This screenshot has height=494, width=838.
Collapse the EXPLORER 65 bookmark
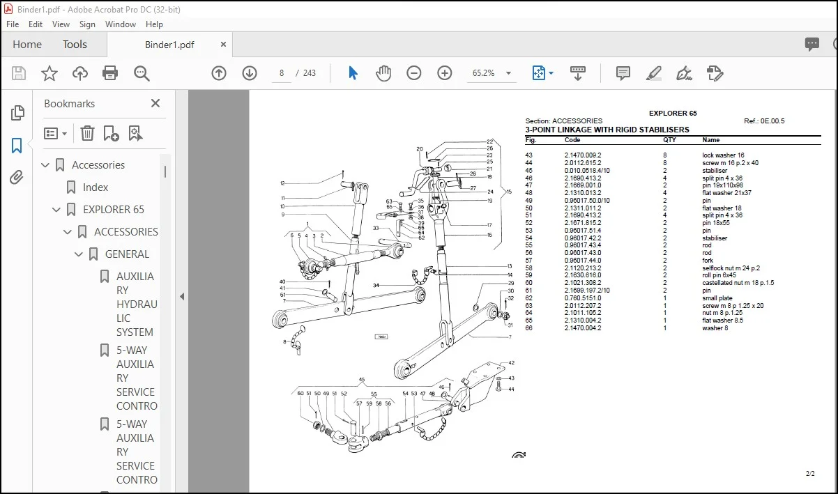[56, 210]
